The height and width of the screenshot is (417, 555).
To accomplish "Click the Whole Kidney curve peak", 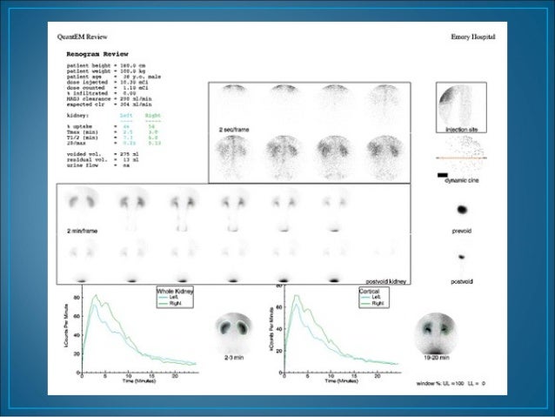I will tap(97, 298).
